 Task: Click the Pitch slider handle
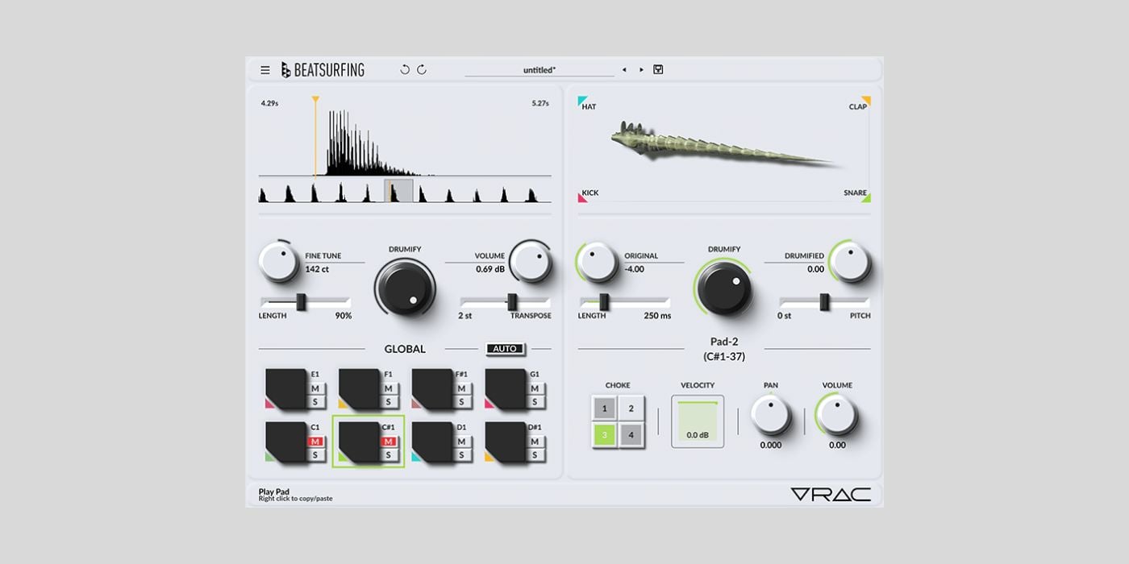tap(825, 302)
